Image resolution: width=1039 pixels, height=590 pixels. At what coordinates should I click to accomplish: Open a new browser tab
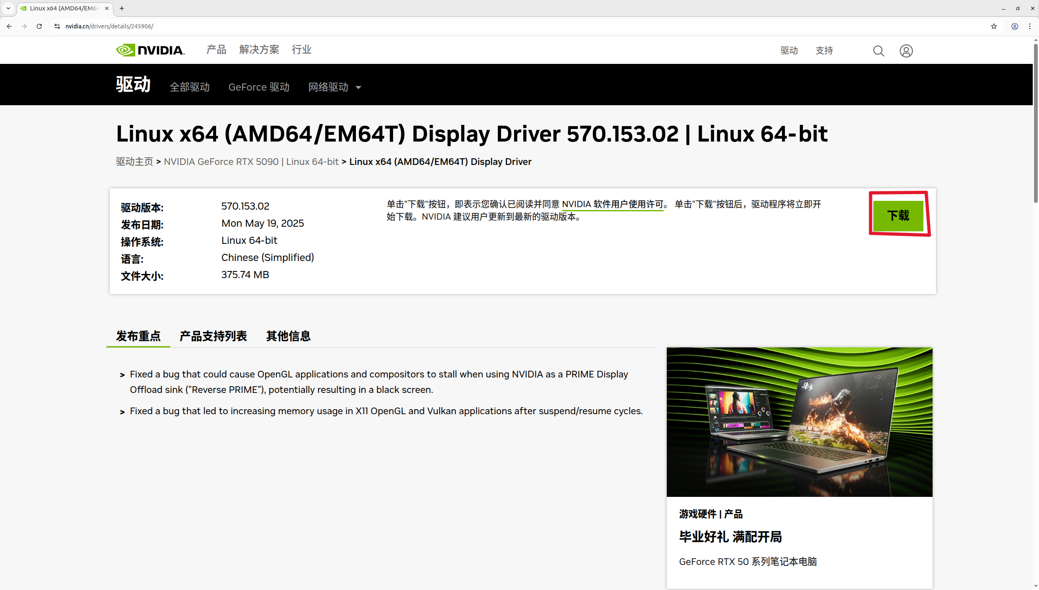coord(122,8)
